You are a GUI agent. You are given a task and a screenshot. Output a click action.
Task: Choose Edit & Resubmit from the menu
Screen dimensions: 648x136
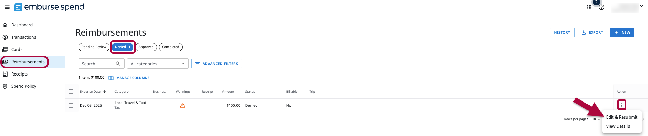(622, 117)
